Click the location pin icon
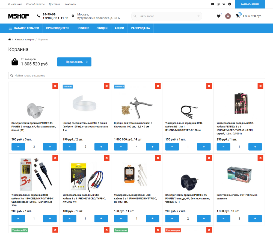The width and height of the screenshot is (273, 233). click(73, 16)
